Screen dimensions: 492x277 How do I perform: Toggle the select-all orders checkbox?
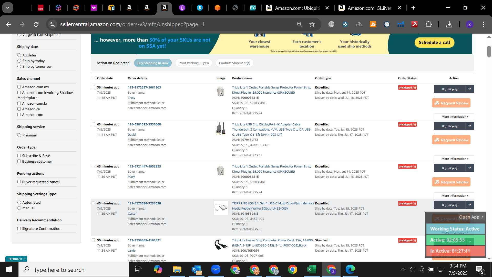(94, 78)
